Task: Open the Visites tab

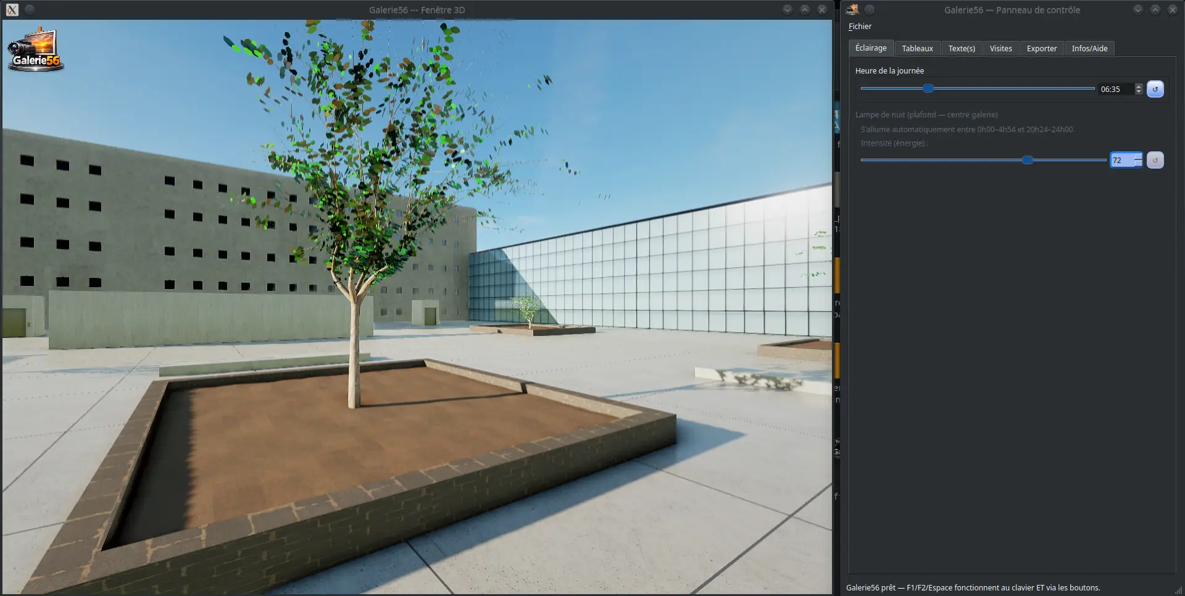Action: (1000, 48)
